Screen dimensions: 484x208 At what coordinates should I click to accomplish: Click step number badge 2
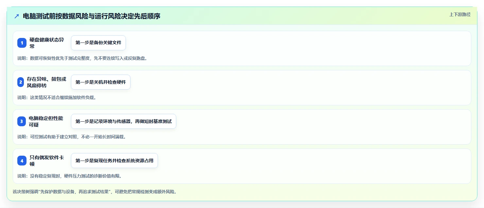(21, 82)
